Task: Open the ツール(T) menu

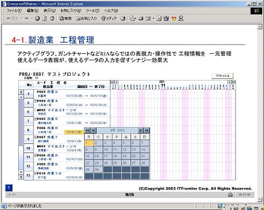Action: coord(93,11)
